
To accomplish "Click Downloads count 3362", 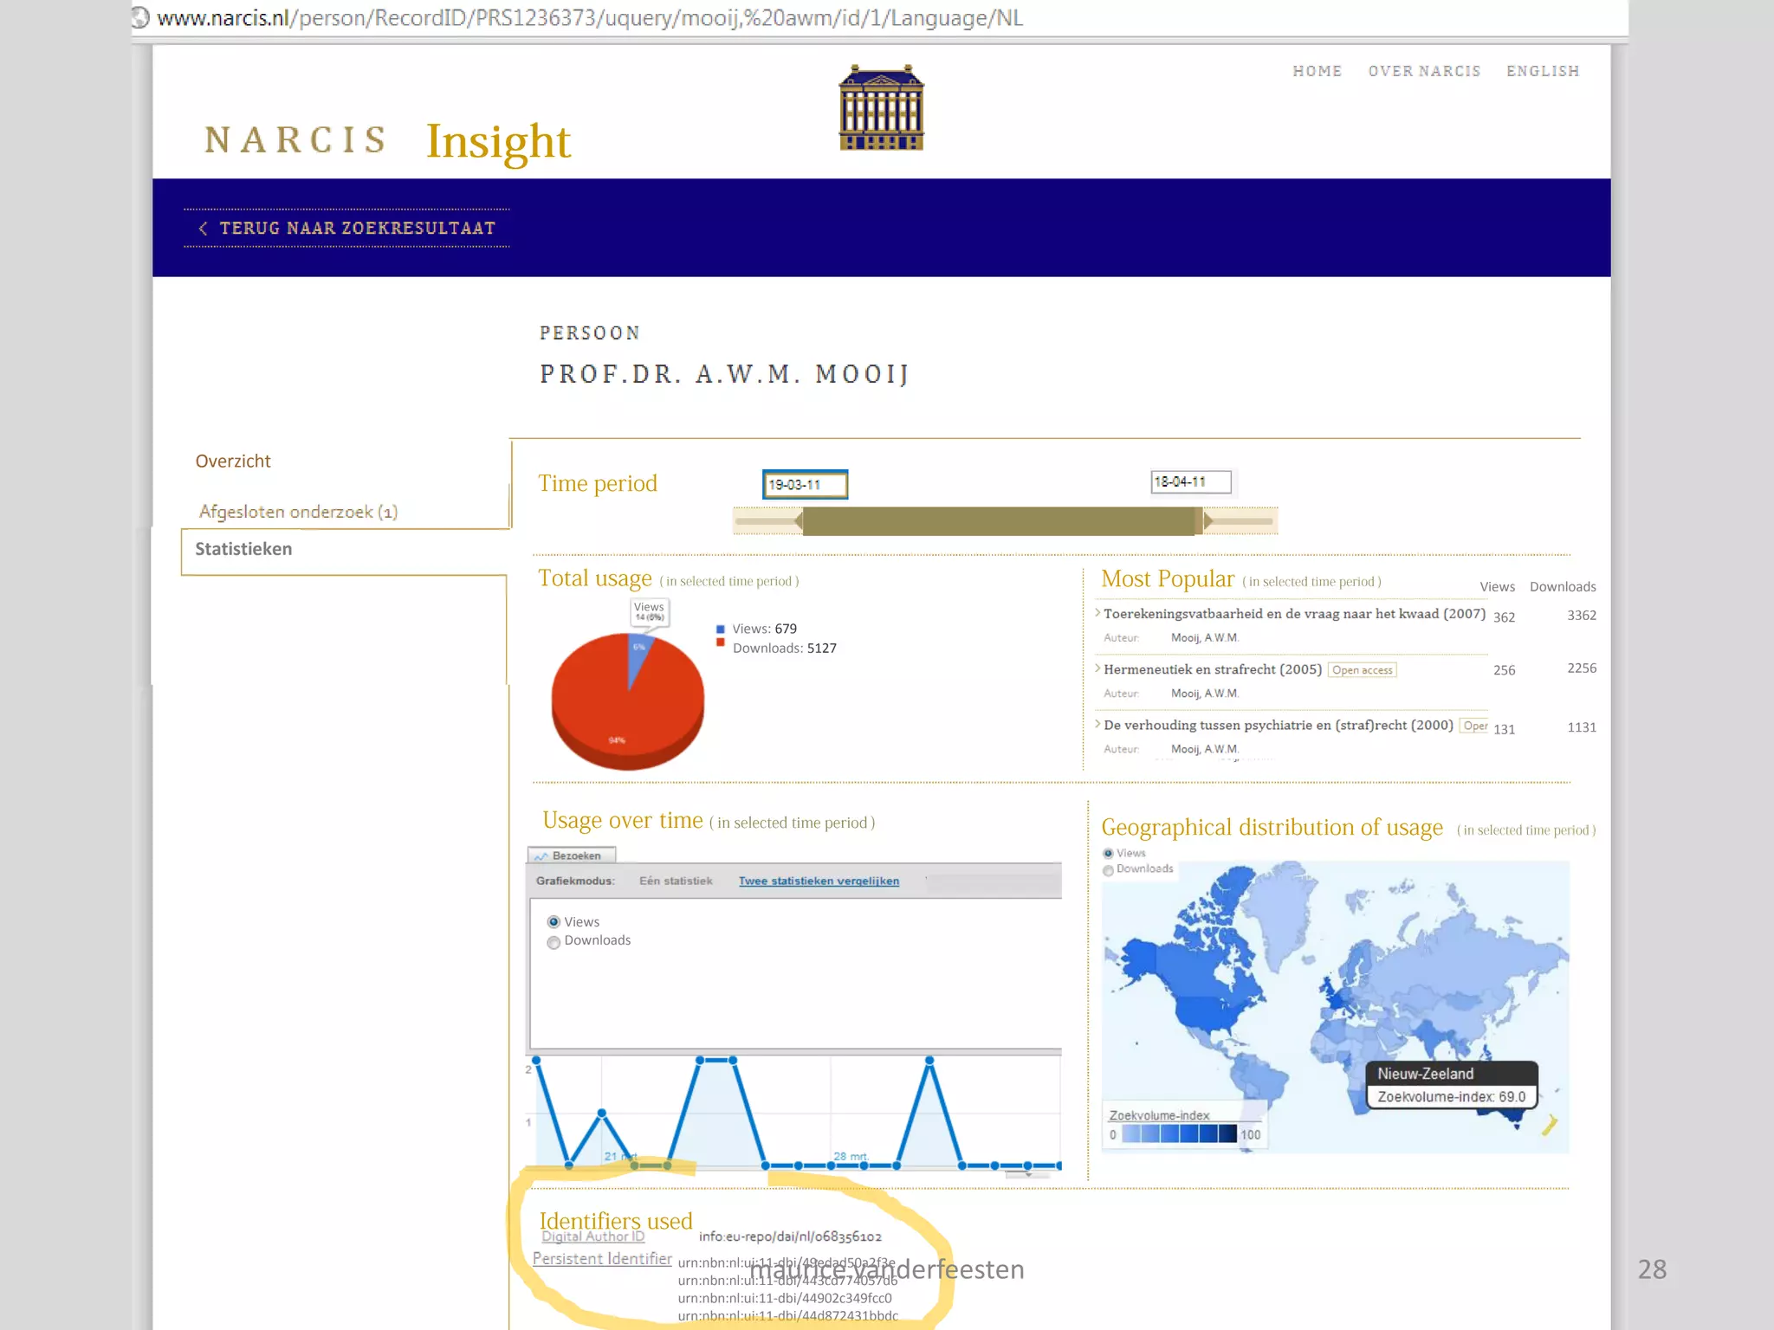I will [1581, 616].
